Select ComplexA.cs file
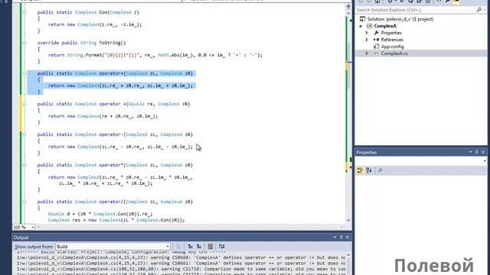This screenshot has width=490, height=275. pos(394,53)
